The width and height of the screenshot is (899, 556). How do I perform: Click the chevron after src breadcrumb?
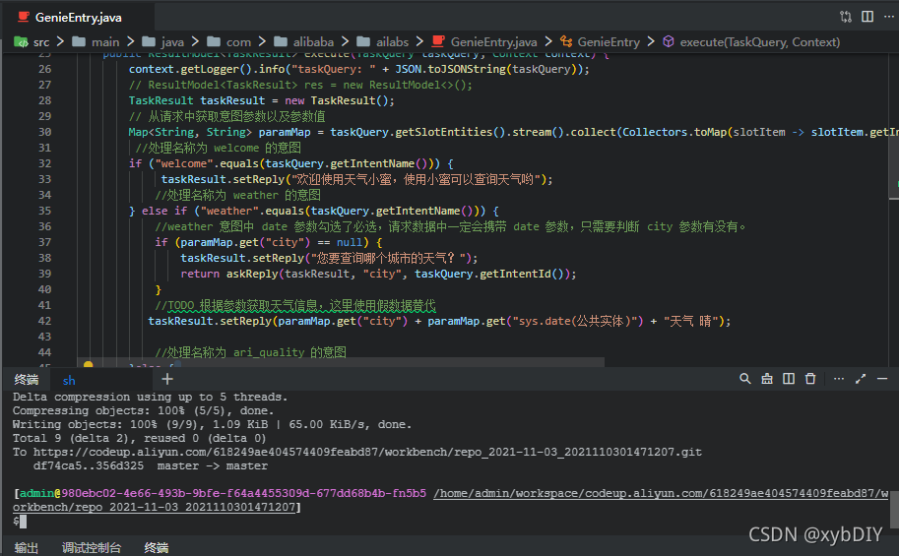point(61,41)
